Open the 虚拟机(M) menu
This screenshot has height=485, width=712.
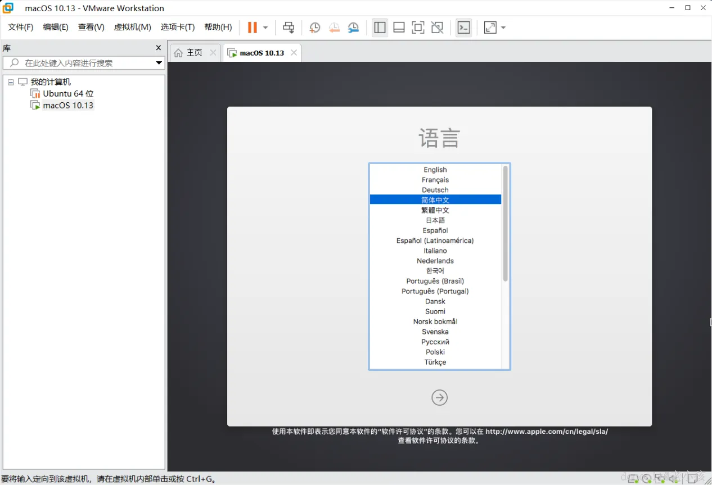tap(132, 27)
